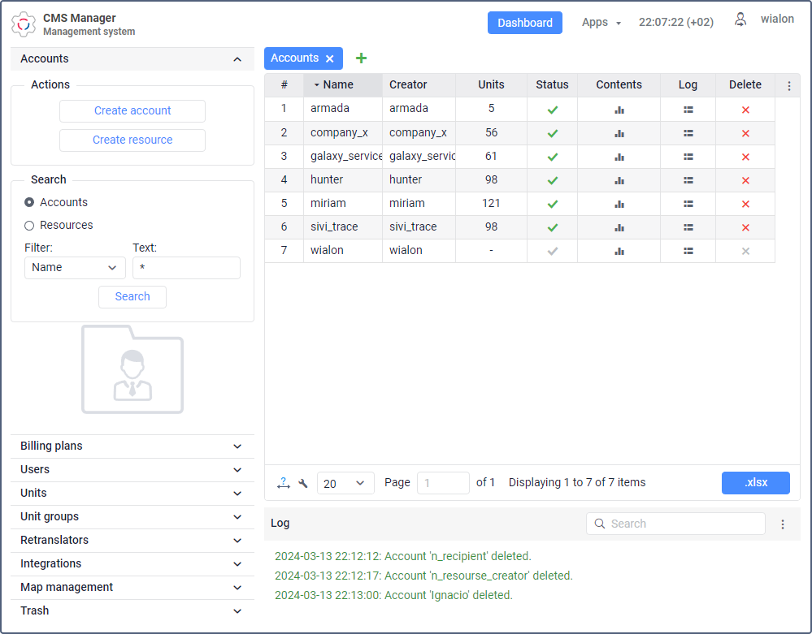This screenshot has width=812, height=634.
Task: Select the Accounts search radio button
Action: click(29, 202)
